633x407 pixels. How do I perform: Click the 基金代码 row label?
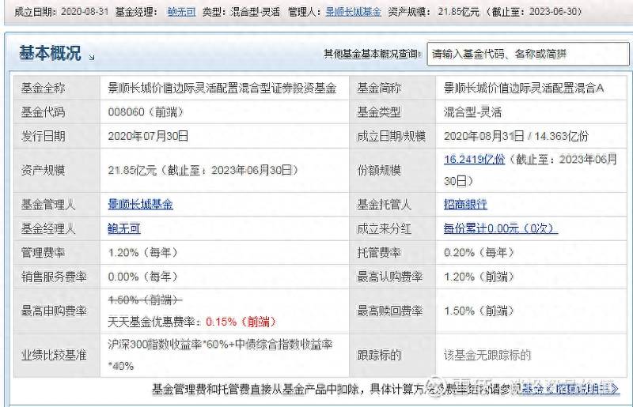pos(43,111)
